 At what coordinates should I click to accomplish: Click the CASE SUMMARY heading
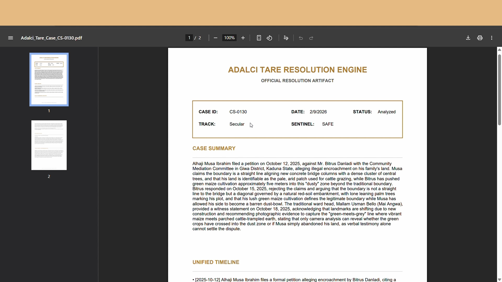(214, 148)
